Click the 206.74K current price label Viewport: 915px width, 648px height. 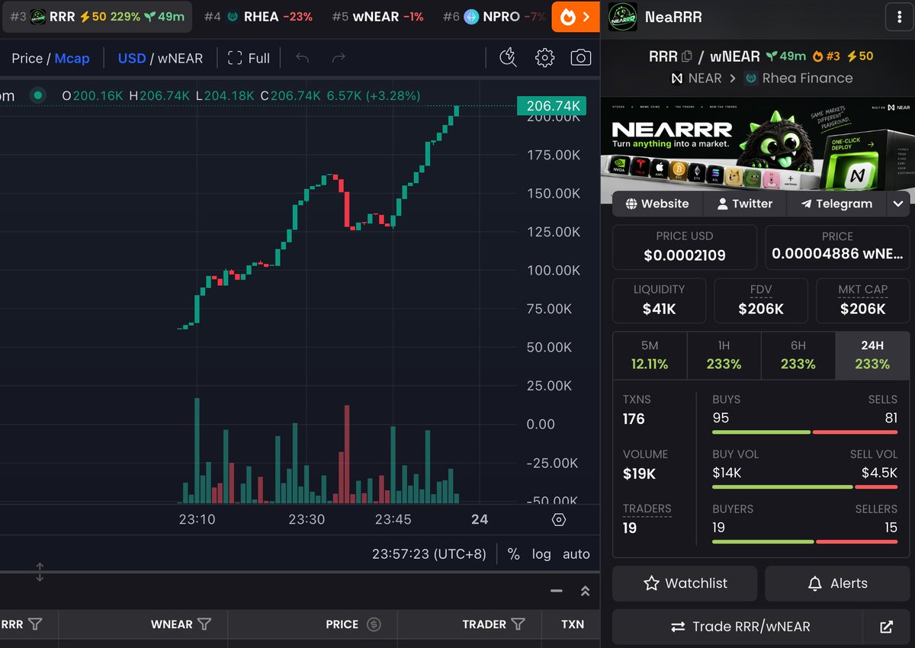coord(552,107)
